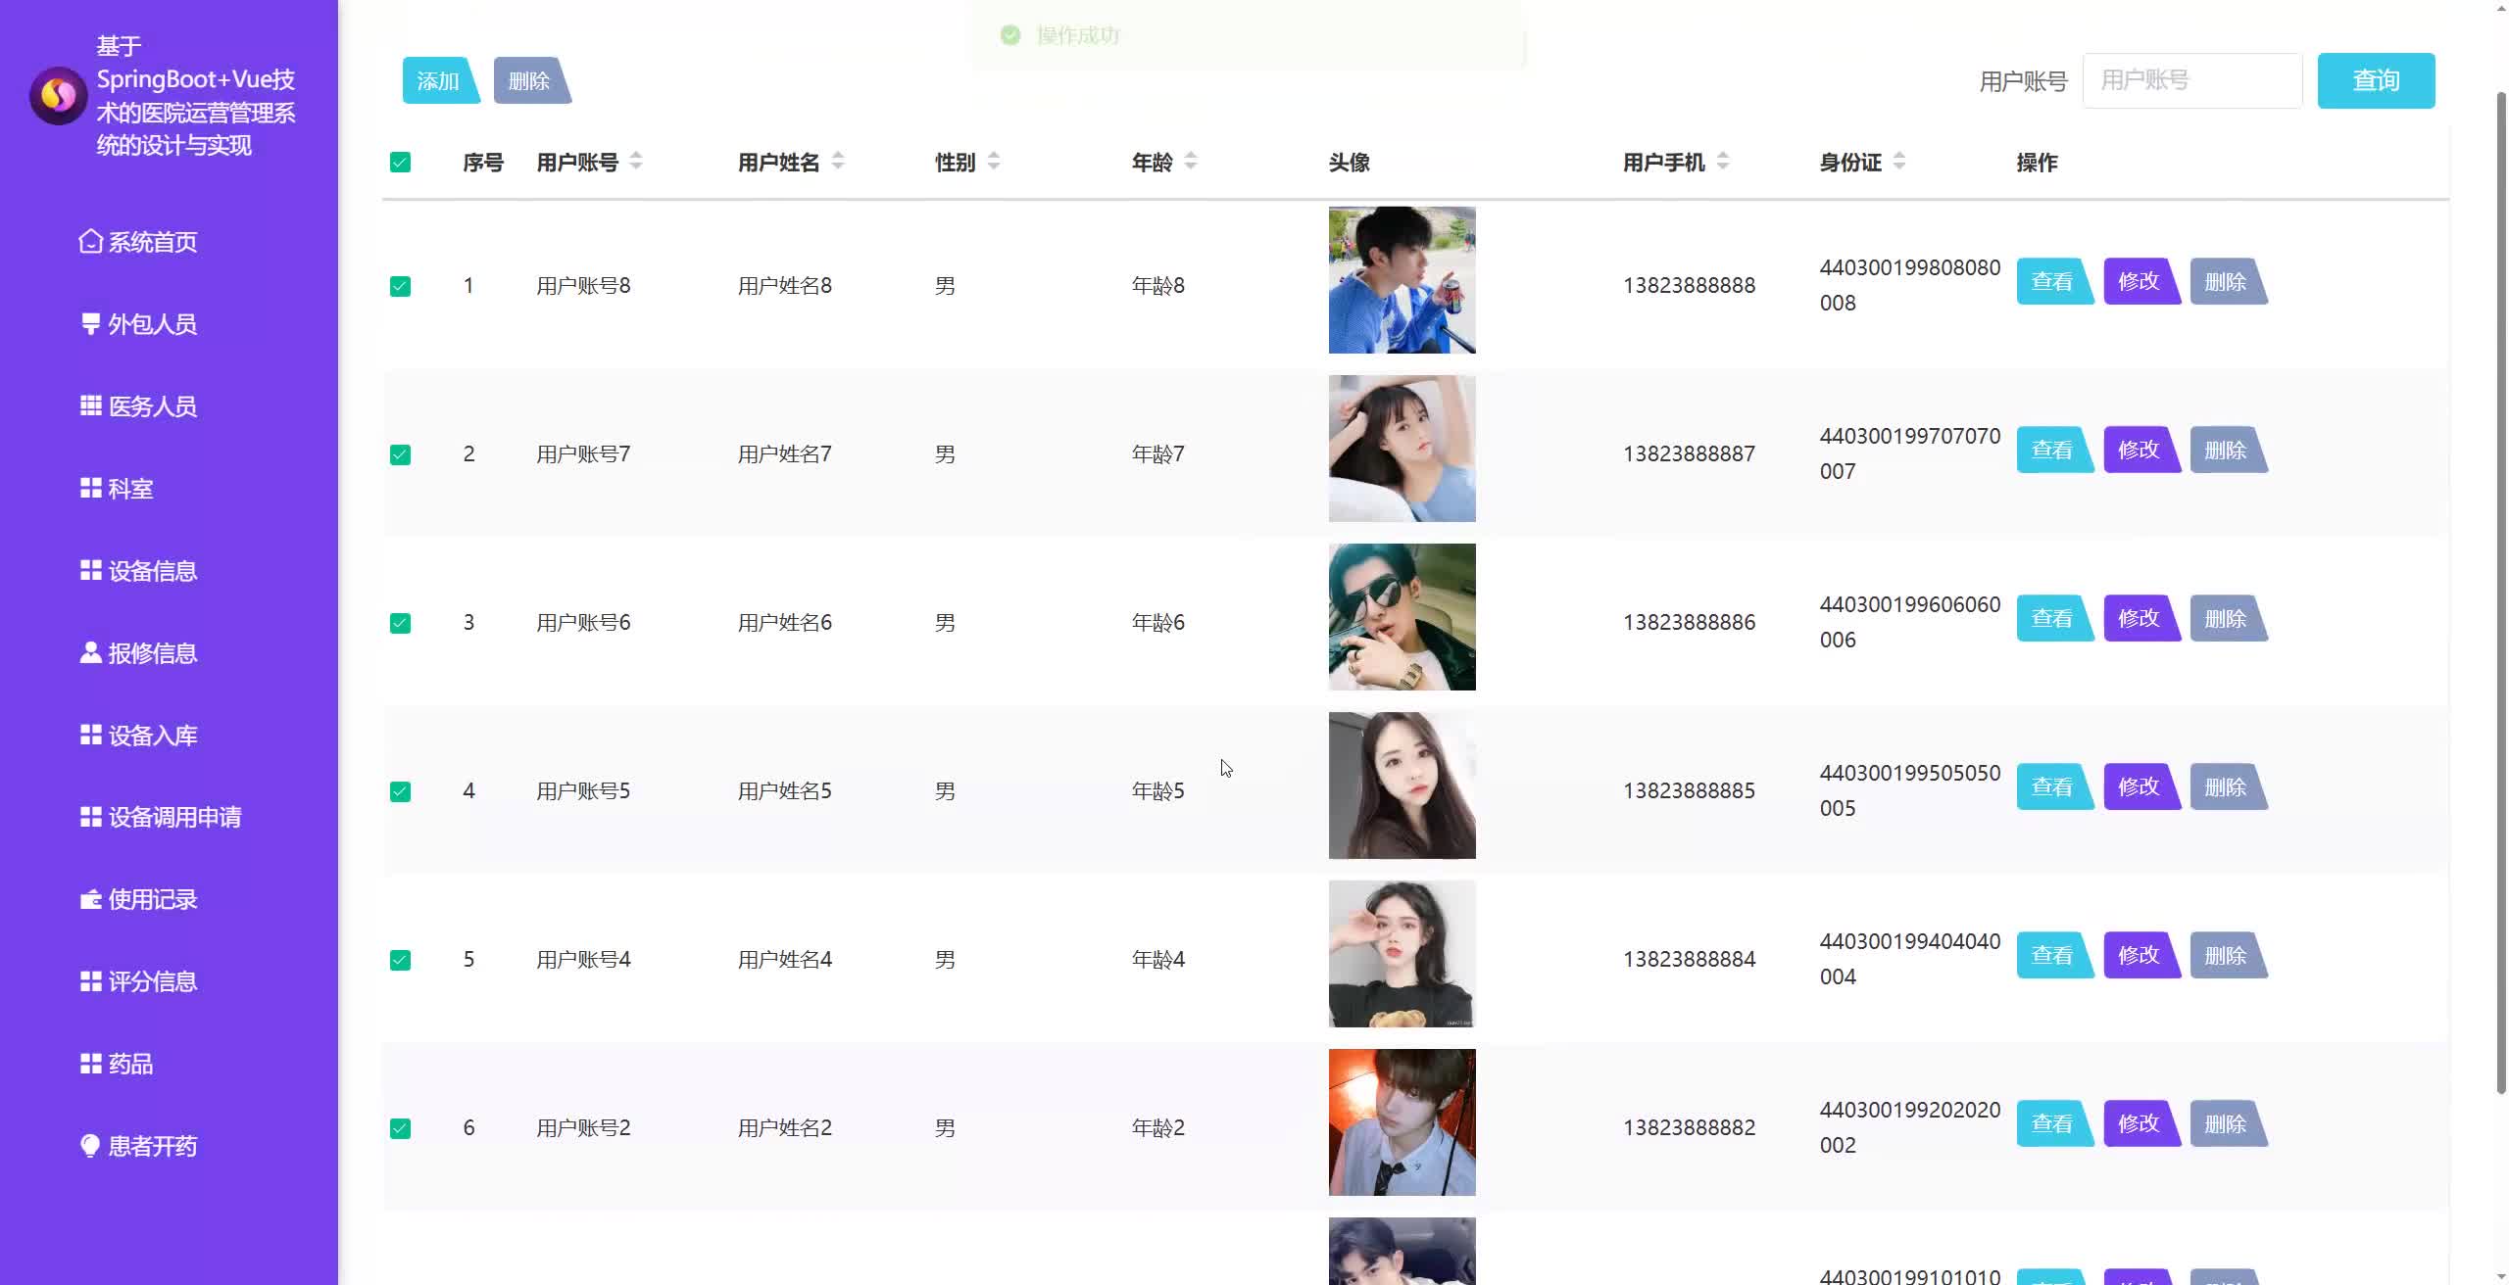Click the wallet icon beside 使用记录
This screenshot has height=1285, width=2509.
(x=90, y=899)
